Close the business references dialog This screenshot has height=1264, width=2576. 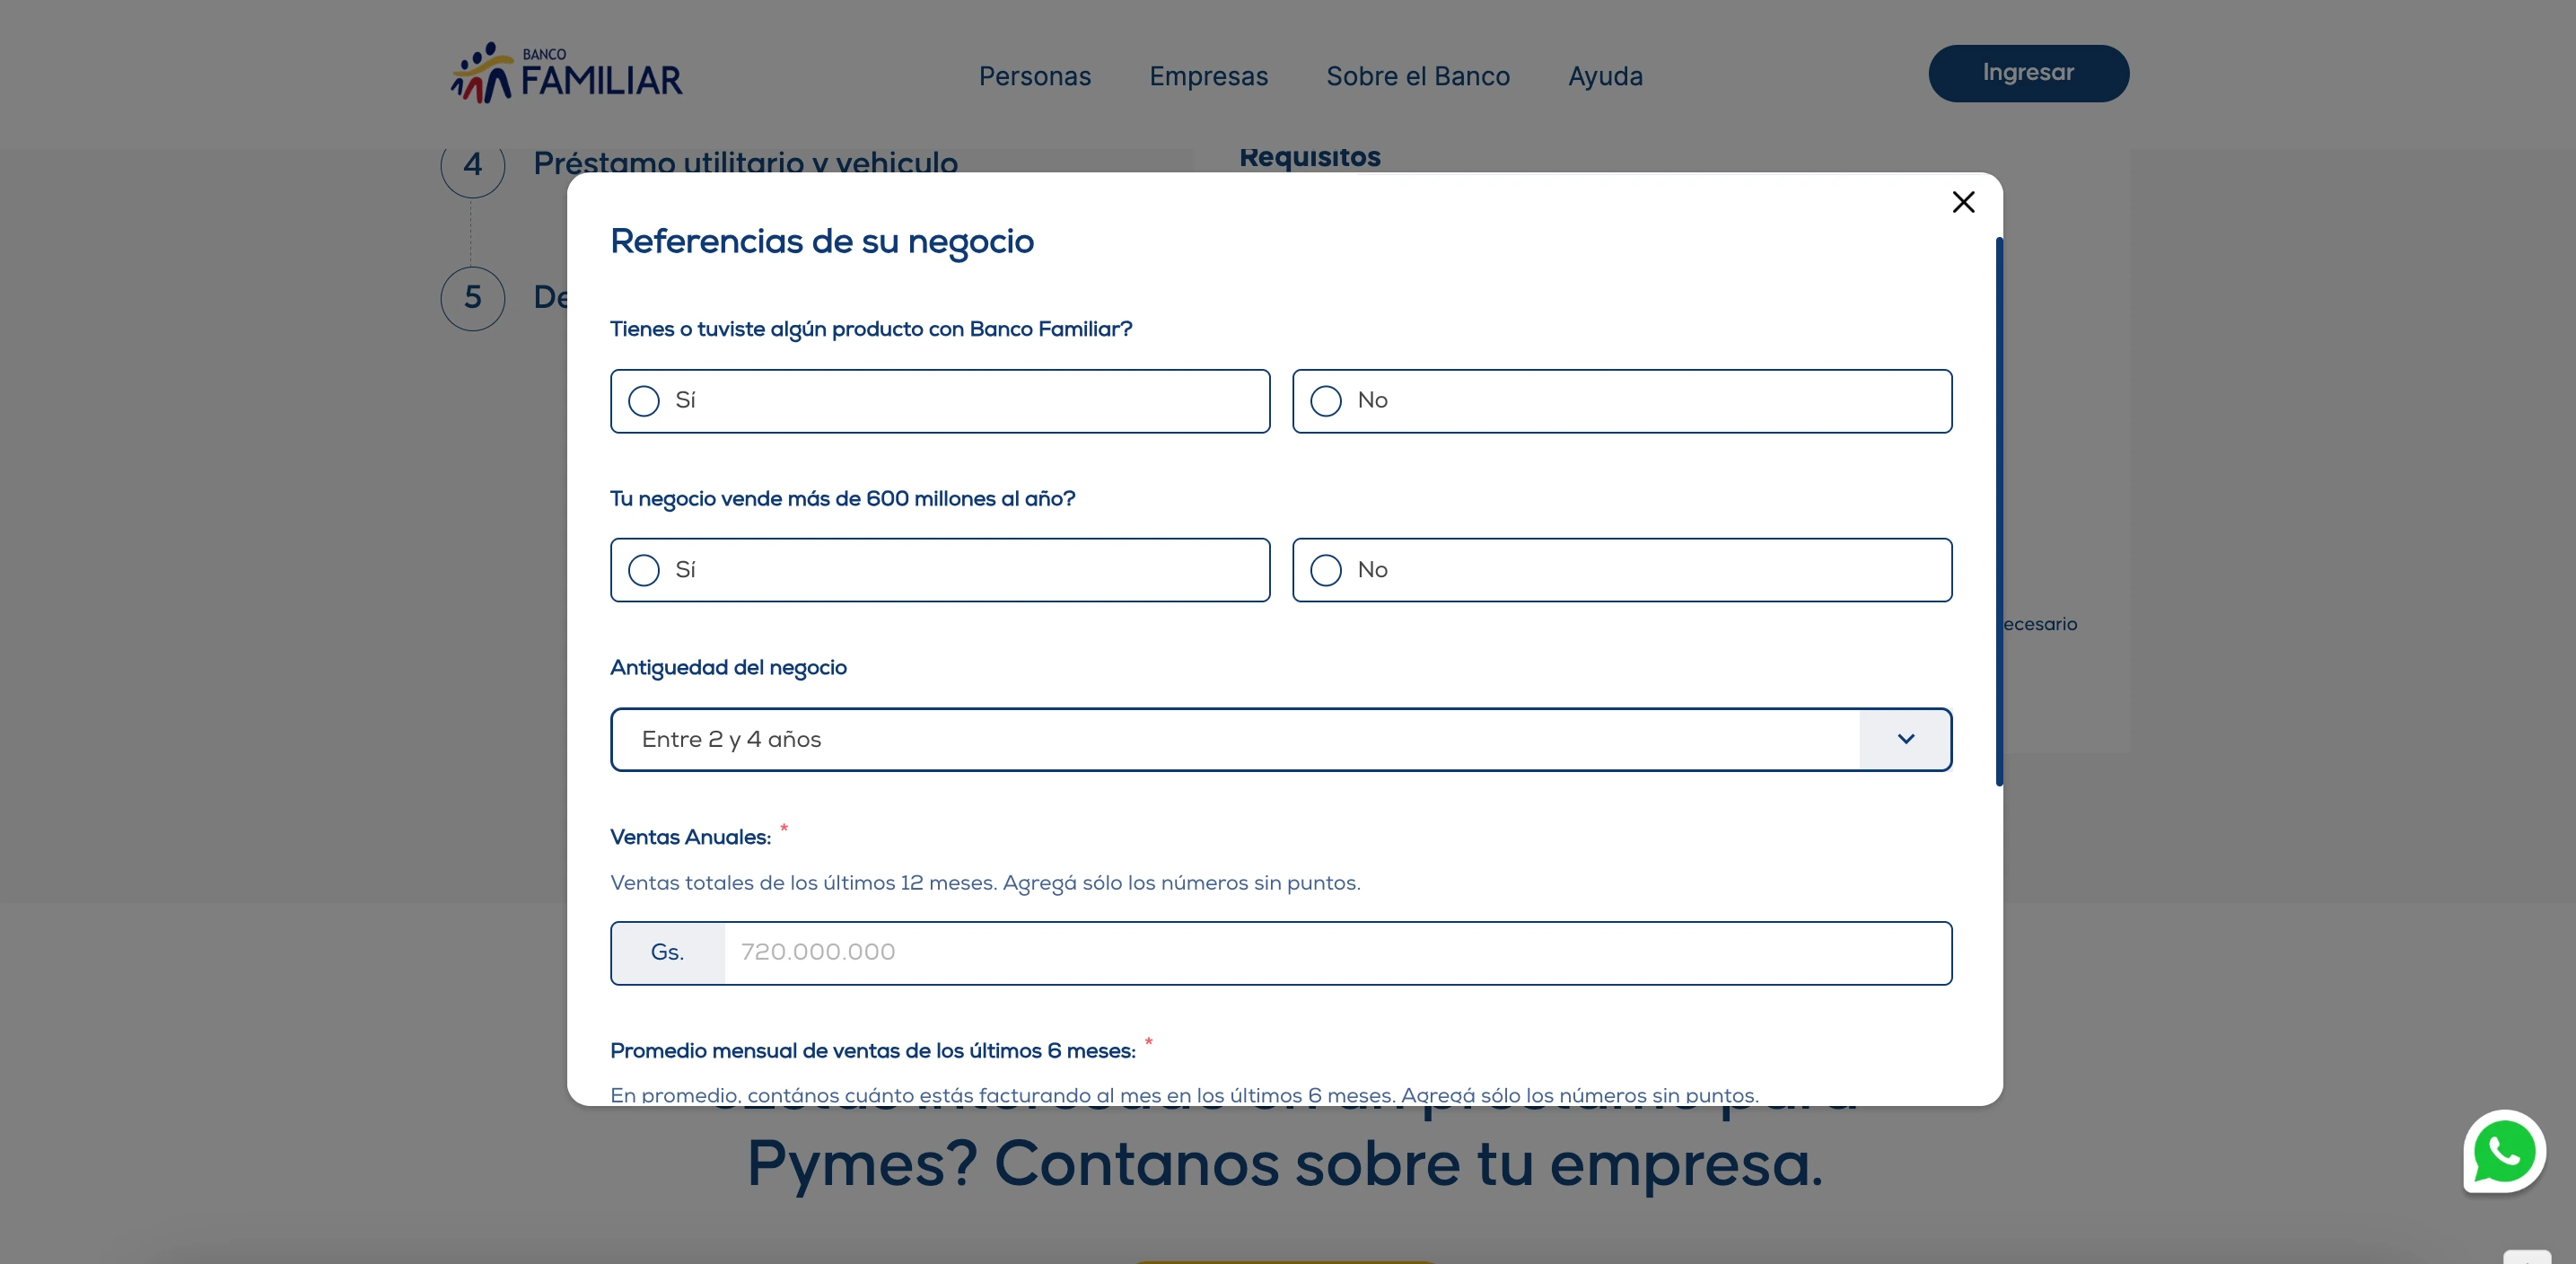[1963, 202]
